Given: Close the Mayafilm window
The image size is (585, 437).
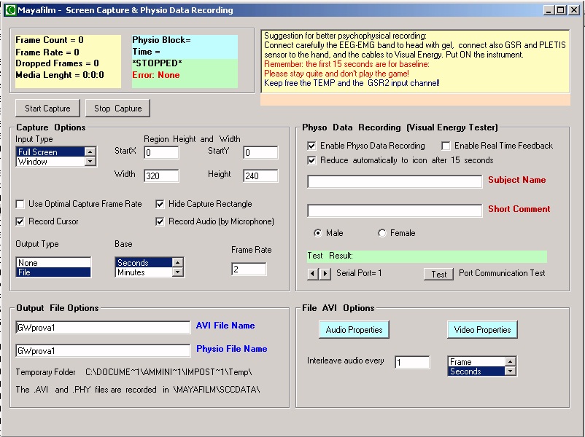Looking at the screenshot, I should click(573, 10).
